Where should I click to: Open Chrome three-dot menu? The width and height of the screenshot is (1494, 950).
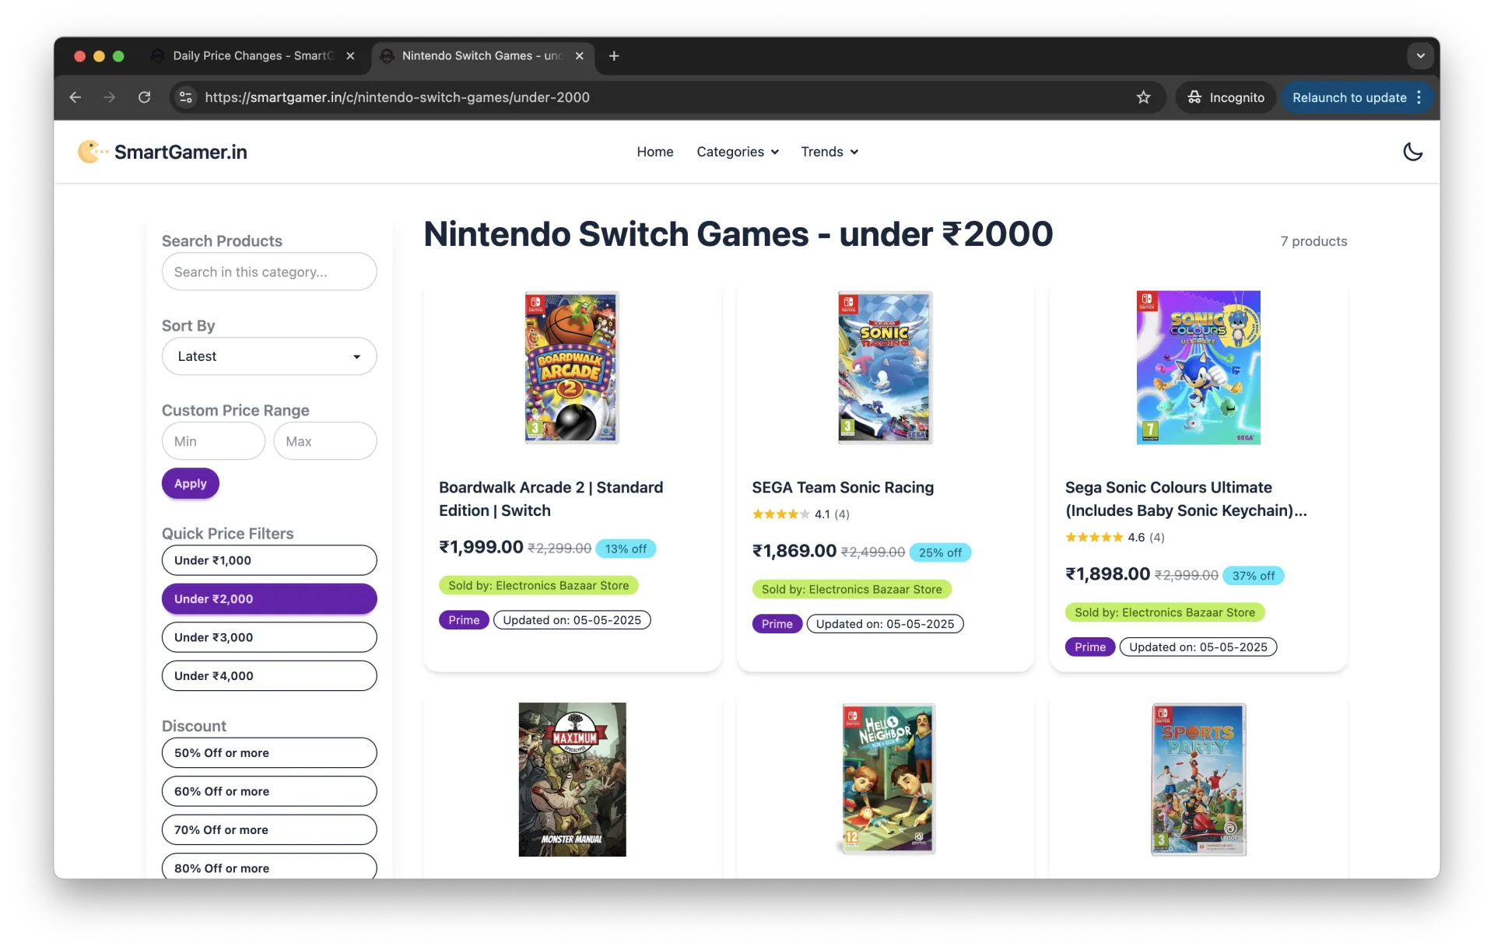[1419, 97]
